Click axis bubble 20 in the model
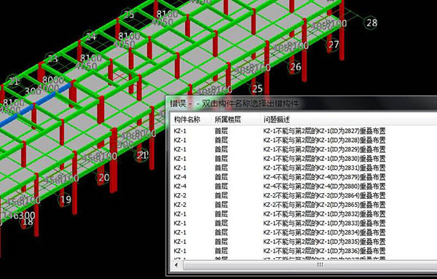 click(103, 178)
